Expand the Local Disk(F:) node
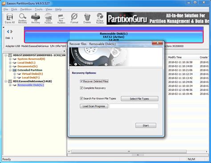Viewport: 211px width, 163px height. [15, 78]
